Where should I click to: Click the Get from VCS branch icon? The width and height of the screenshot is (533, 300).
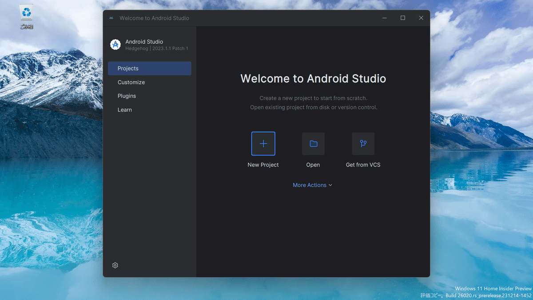click(x=363, y=144)
